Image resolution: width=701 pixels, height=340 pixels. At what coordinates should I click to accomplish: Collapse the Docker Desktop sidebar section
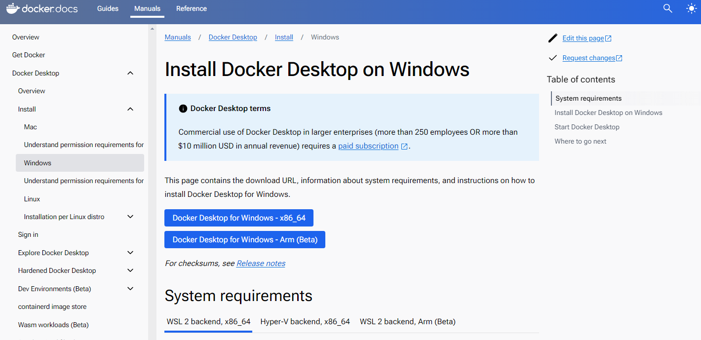(130, 73)
